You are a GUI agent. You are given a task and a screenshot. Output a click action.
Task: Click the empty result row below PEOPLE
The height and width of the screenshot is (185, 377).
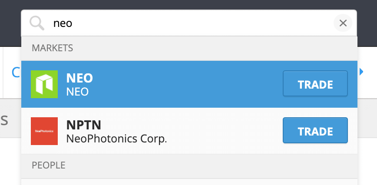click(x=189, y=182)
